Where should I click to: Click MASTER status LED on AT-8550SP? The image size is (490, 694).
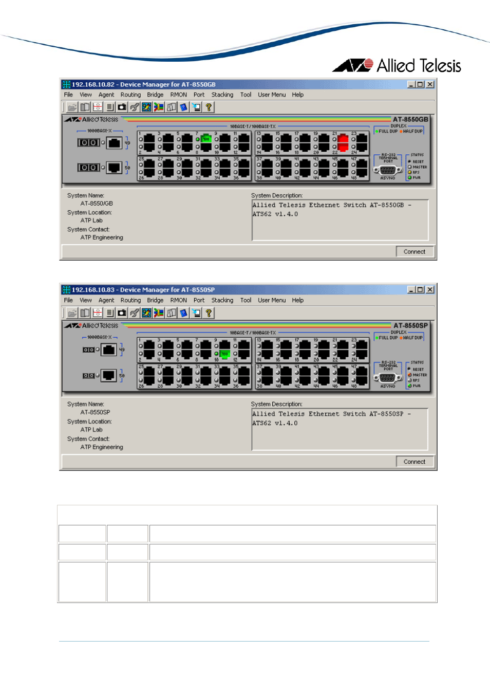point(409,375)
